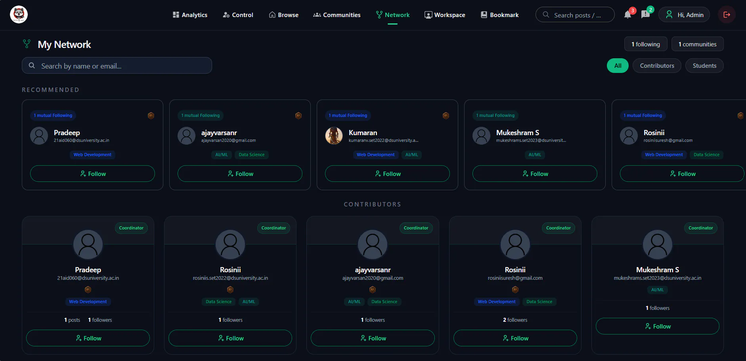
Task: Select the Students filter
Action: tap(704, 66)
